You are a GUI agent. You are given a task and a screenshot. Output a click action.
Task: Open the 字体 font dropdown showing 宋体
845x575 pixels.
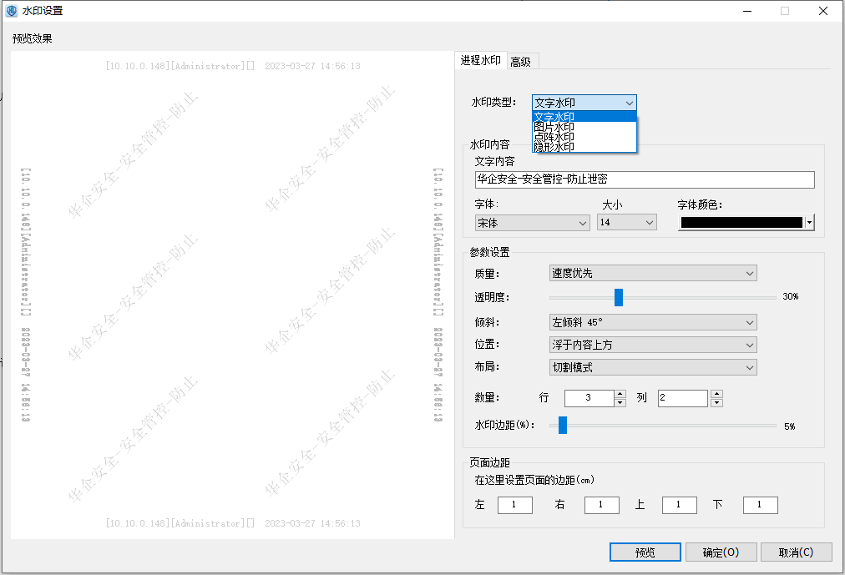click(x=532, y=223)
